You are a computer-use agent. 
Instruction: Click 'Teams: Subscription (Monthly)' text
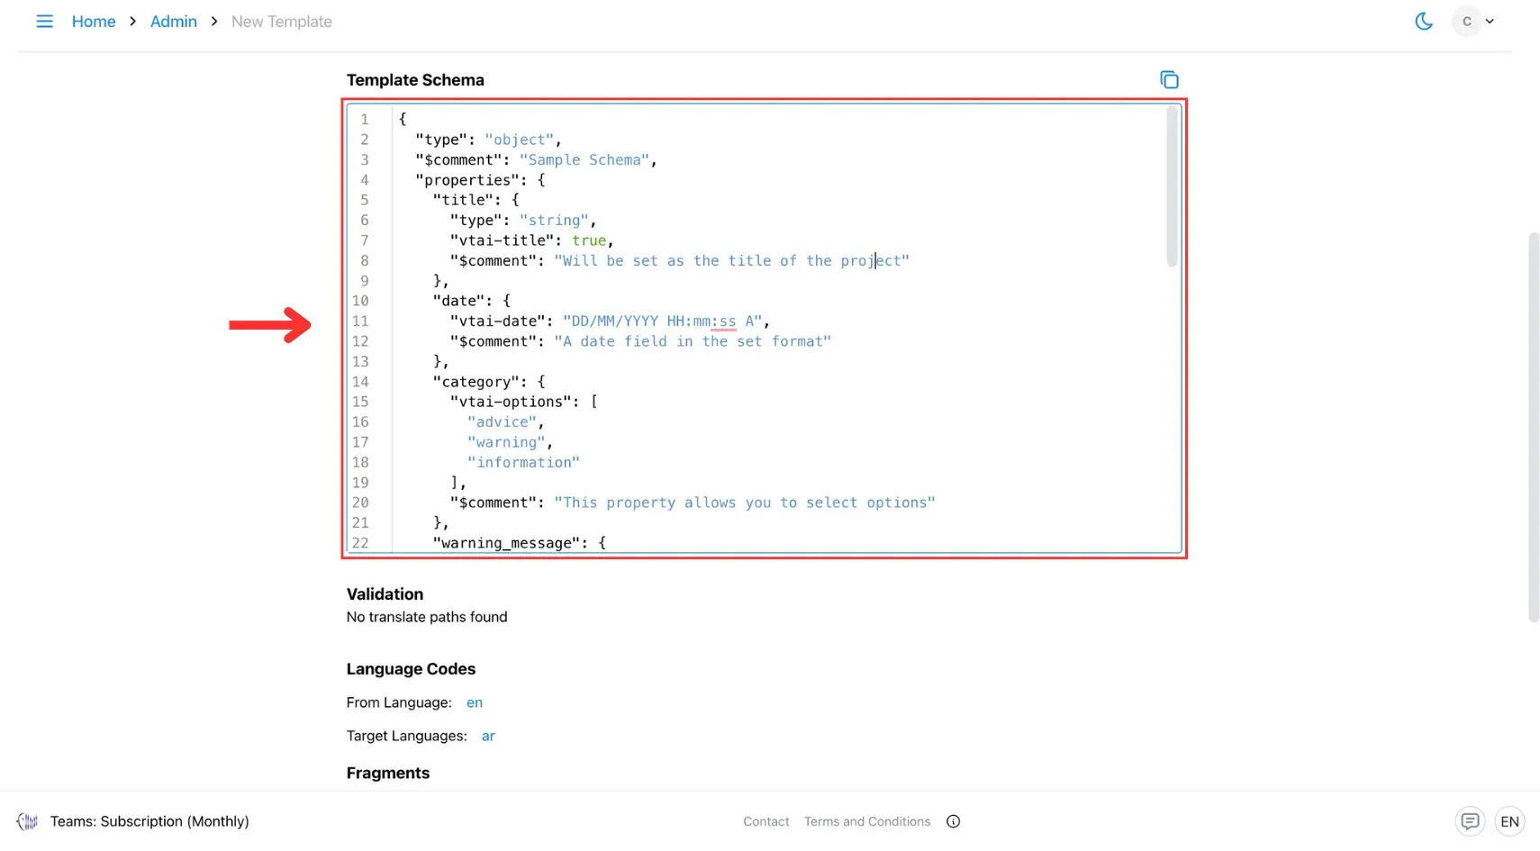point(149,821)
